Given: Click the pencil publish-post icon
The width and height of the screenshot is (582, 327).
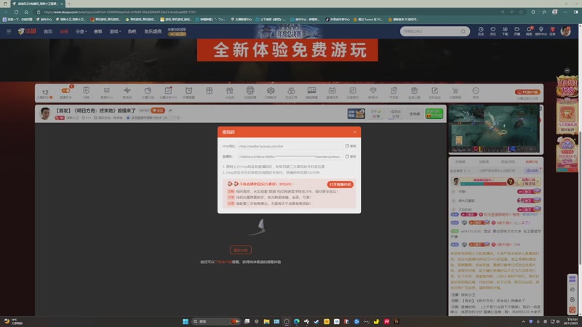Looking at the screenshot, I should pyautogui.click(x=434, y=90).
